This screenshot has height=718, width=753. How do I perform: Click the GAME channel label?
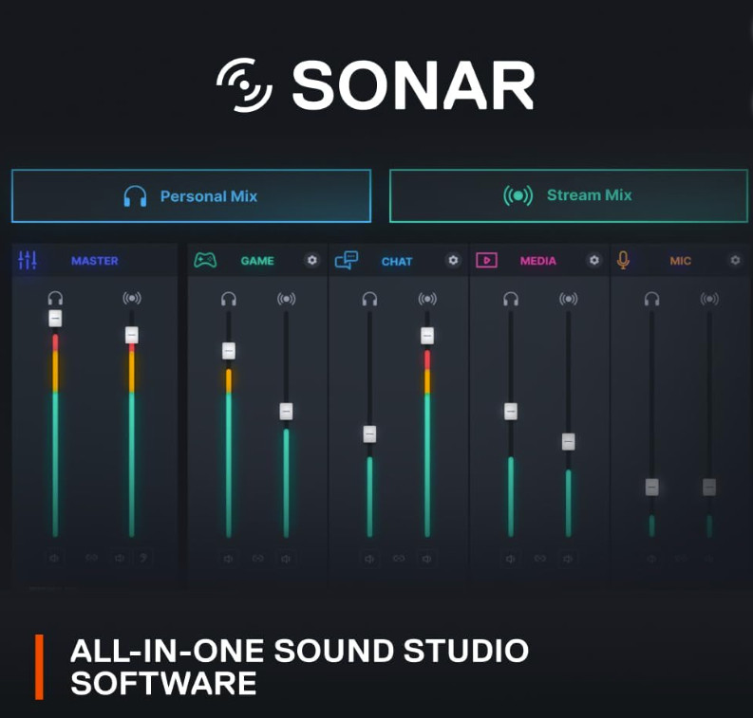pos(257,261)
